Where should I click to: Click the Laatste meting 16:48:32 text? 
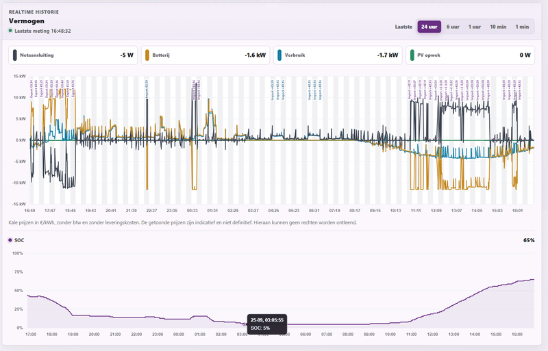[x=42, y=31]
